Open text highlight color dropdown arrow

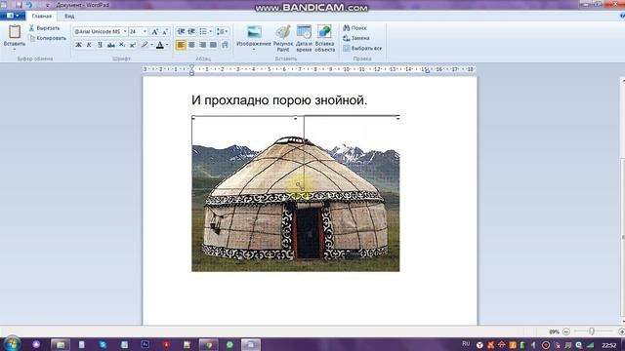tap(152, 45)
